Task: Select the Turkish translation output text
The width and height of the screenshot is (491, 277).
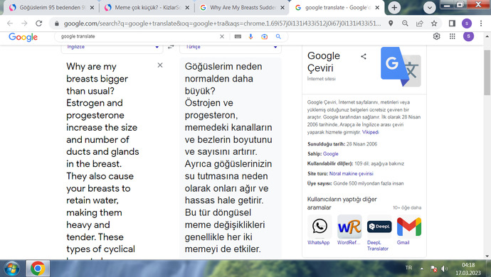Action: (228, 158)
